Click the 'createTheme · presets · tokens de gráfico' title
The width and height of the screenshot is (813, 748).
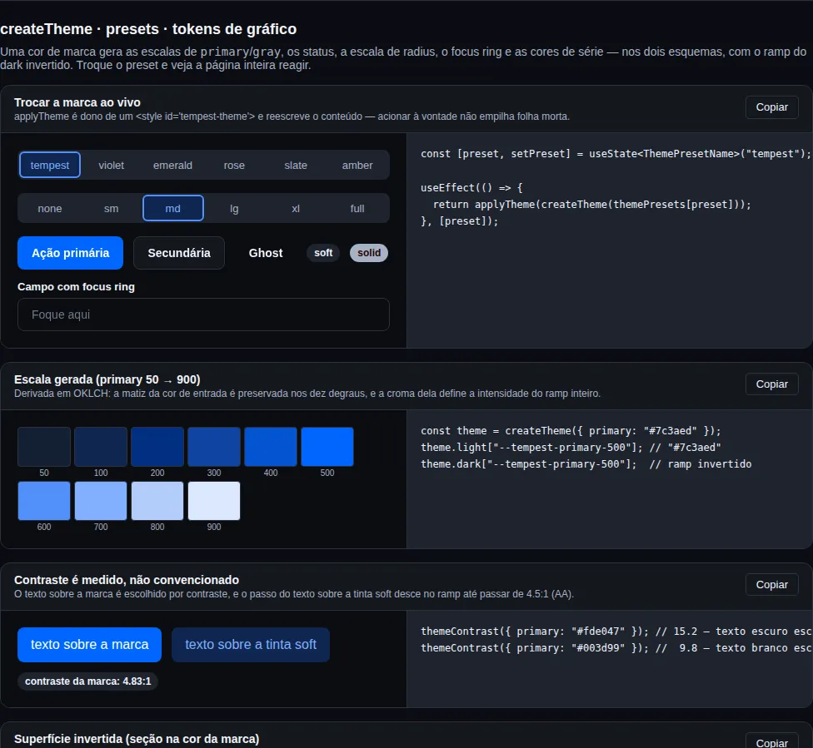[x=148, y=29]
